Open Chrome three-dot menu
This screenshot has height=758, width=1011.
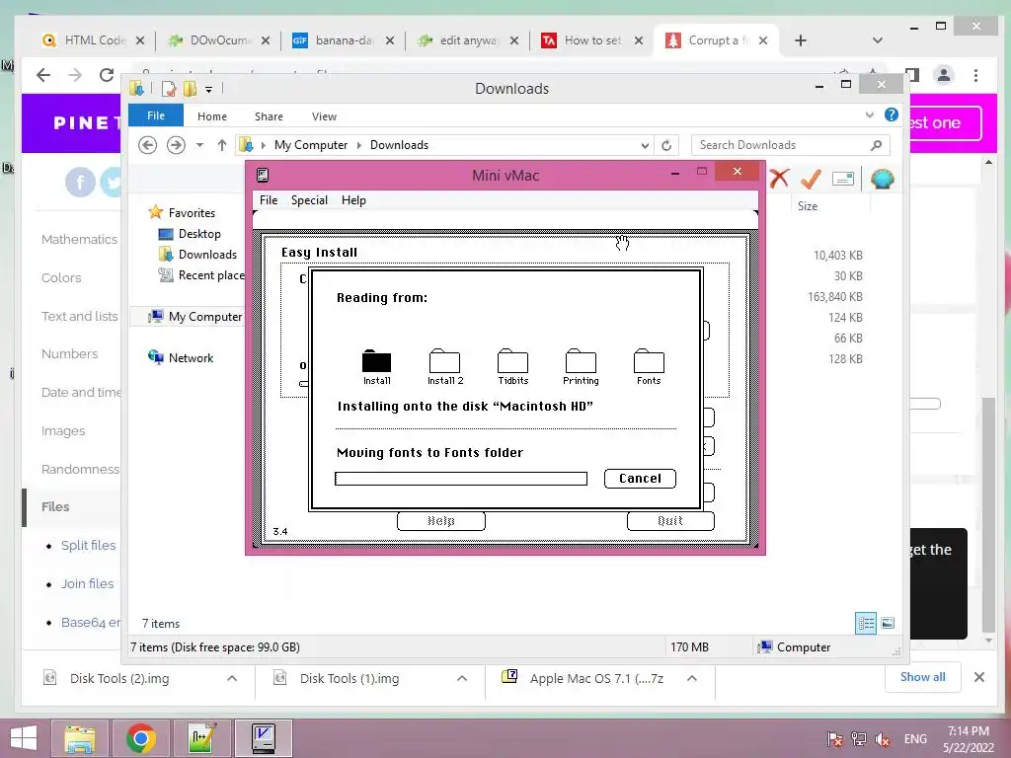[975, 75]
